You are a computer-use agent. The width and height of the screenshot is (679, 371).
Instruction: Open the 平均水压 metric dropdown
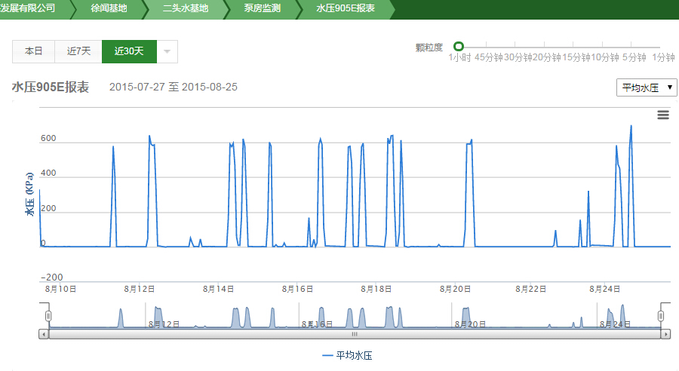pyautogui.click(x=647, y=87)
